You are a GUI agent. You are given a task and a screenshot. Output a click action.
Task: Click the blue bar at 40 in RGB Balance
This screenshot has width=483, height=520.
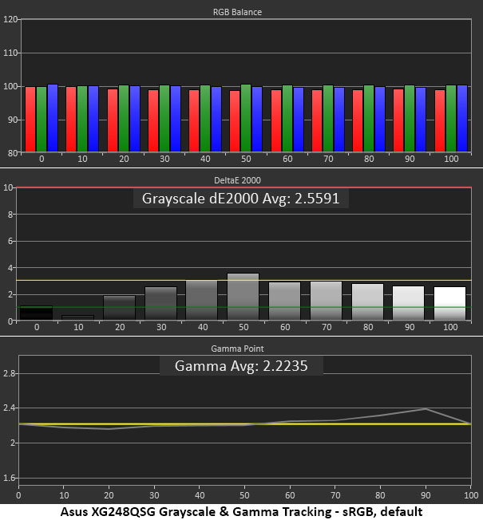[x=216, y=120]
